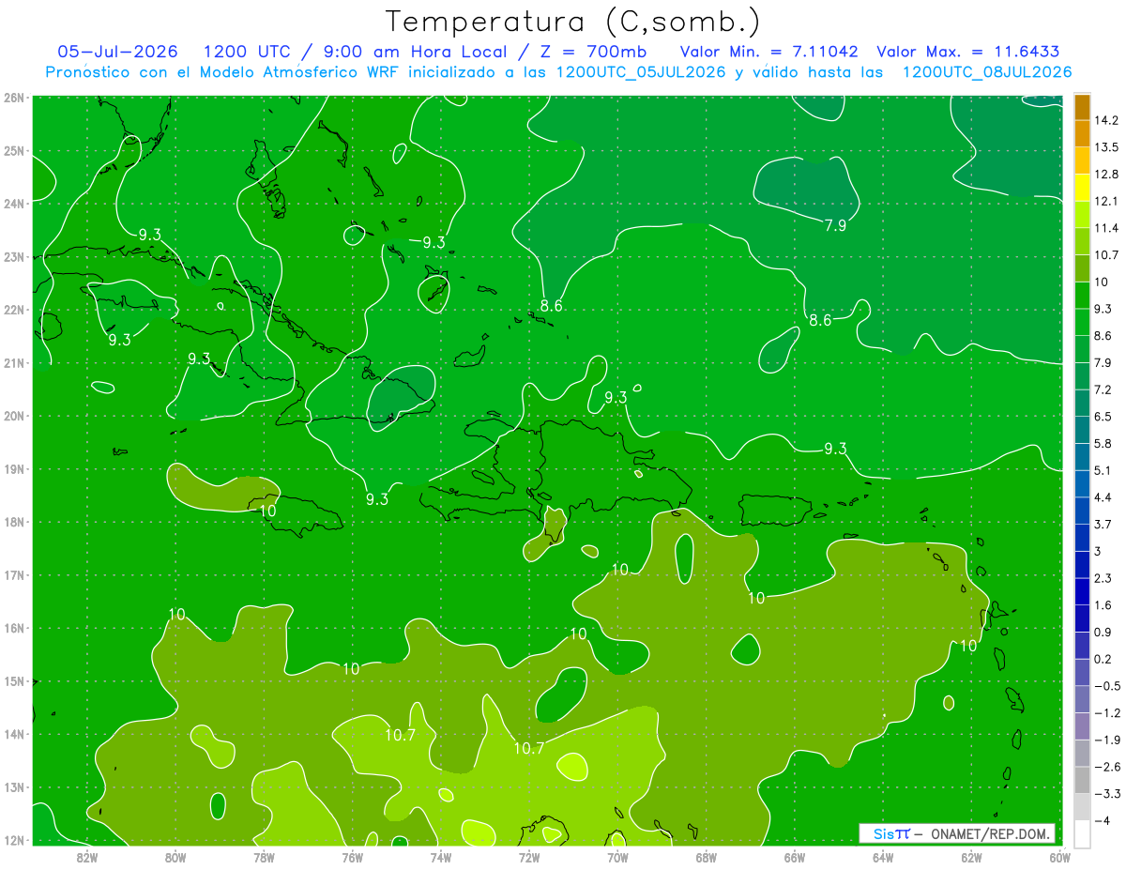Click the 1.6 colorbar value label
This screenshot has width=1126, height=870.
[x=1103, y=605]
